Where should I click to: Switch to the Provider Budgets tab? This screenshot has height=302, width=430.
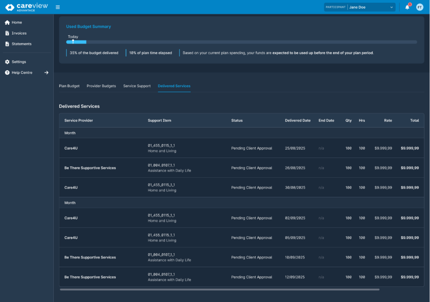101,86
